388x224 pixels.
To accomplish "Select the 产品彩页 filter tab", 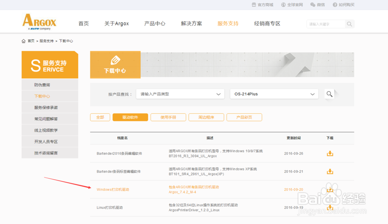I will pyautogui.click(x=244, y=117).
